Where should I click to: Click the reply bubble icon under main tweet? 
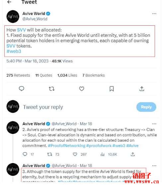coord(22,88)
